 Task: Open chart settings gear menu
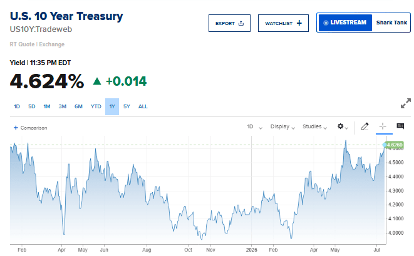point(343,126)
